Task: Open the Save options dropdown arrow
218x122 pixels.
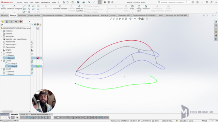Action: click(x=81, y=2)
